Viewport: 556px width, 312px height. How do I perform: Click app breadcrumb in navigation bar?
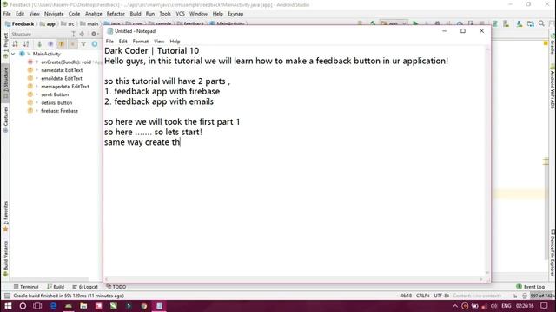pyautogui.click(x=48, y=23)
